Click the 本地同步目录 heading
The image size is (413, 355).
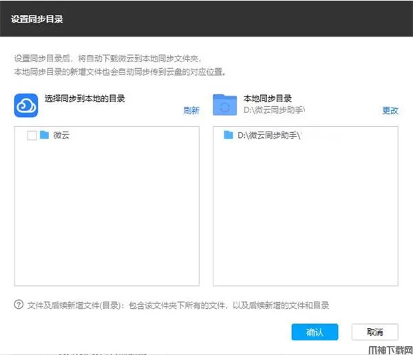point(268,99)
